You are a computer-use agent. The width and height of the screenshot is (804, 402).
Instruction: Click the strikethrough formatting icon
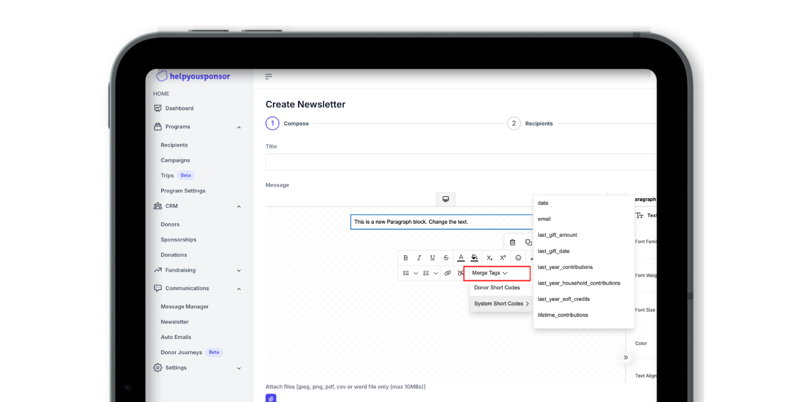coord(446,258)
